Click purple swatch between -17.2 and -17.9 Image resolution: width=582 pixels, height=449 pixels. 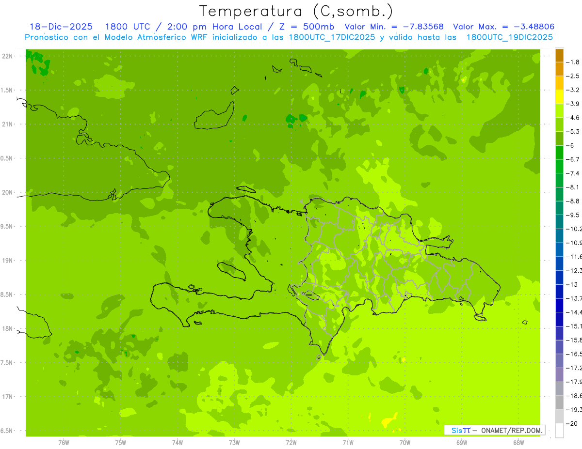click(559, 374)
